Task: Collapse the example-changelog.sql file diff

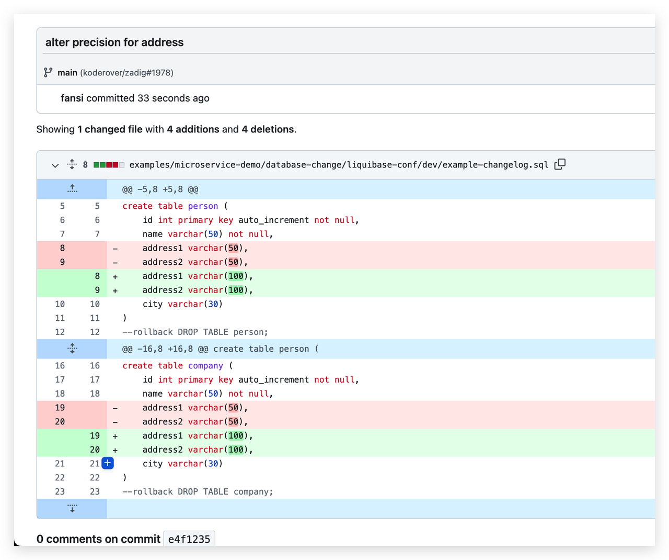Action: [55, 165]
